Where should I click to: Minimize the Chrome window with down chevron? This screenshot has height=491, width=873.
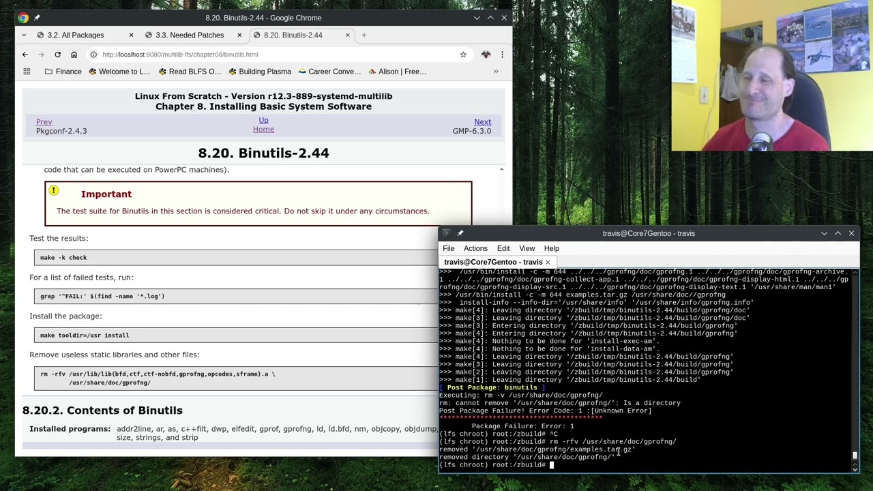[477, 18]
